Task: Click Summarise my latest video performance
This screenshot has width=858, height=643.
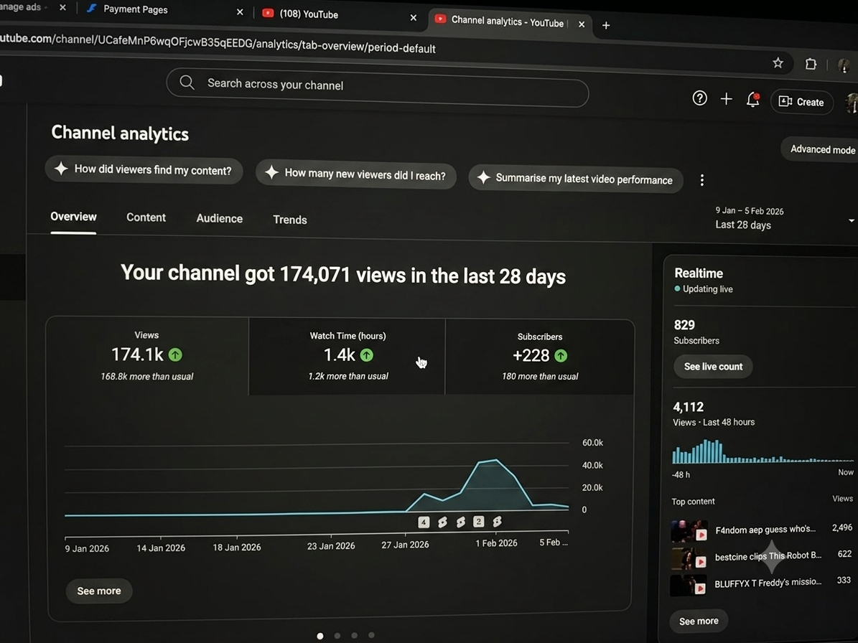Action: pyautogui.click(x=576, y=179)
